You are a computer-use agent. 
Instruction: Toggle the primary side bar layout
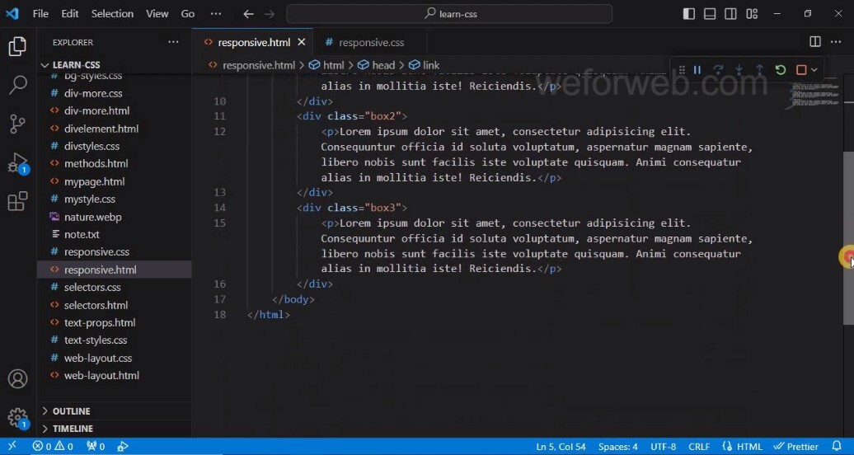(689, 14)
